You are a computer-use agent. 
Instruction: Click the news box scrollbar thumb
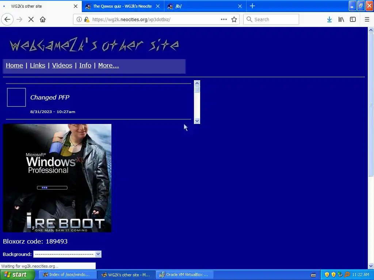pyautogui.click(x=197, y=90)
